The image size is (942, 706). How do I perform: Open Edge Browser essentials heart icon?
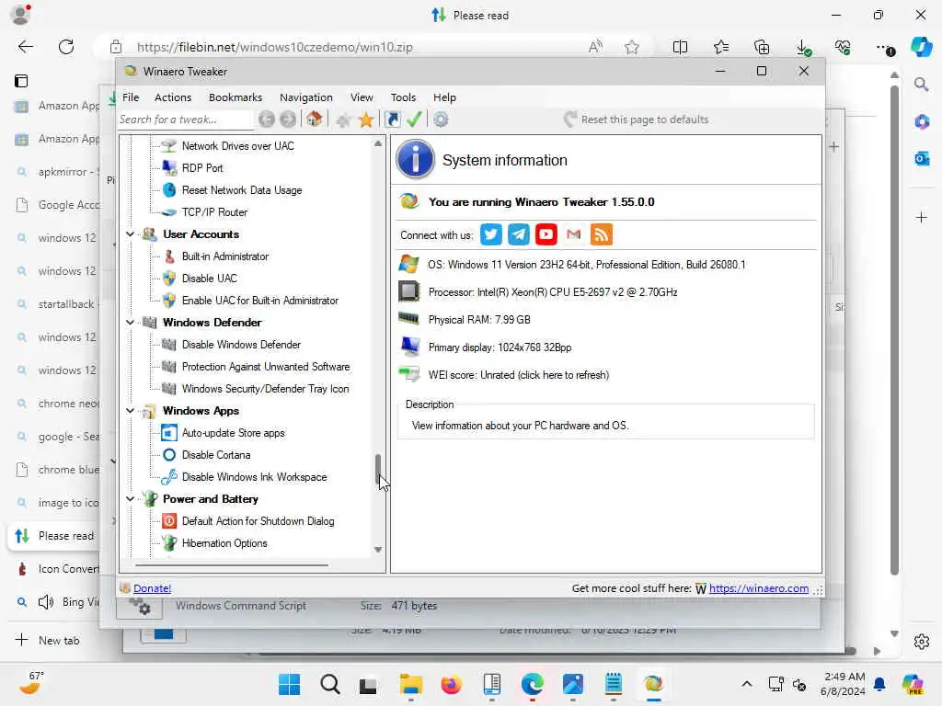coord(843,47)
